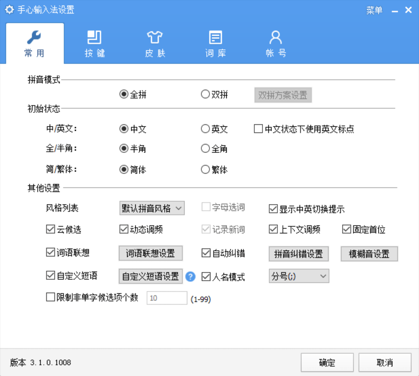Click the candidate count input field showing 10
This screenshot has height=376, width=419.
coord(167,298)
